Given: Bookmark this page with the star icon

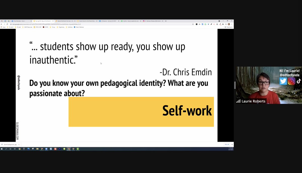Looking at the screenshot, I should (x=193, y=24).
